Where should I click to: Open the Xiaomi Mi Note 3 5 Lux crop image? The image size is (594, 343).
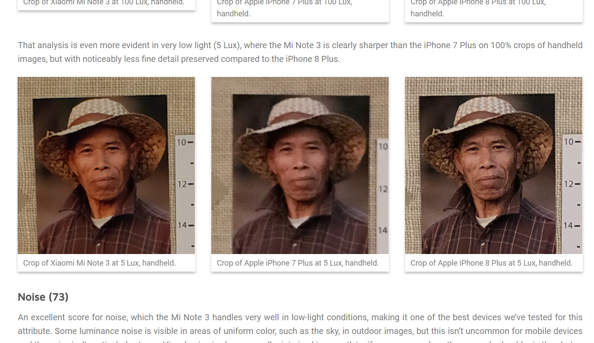(106, 165)
